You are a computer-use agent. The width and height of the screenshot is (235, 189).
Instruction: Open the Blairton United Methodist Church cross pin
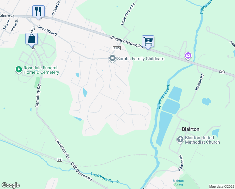tap(180, 140)
